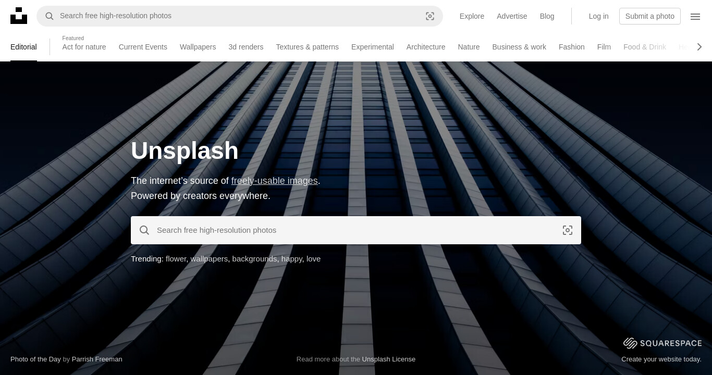The width and height of the screenshot is (712, 375).
Task: Open the hamburger menu icon
Action: pos(695,17)
